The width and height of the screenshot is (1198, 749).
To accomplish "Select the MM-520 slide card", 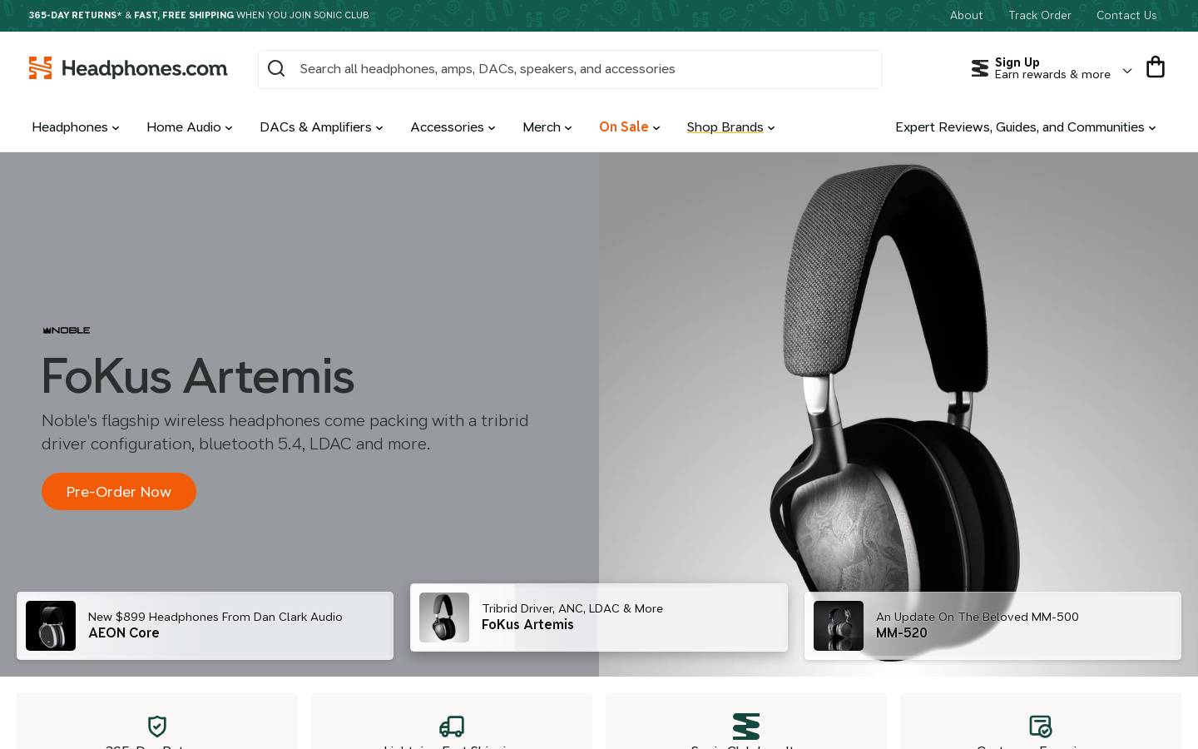I will click(993, 626).
